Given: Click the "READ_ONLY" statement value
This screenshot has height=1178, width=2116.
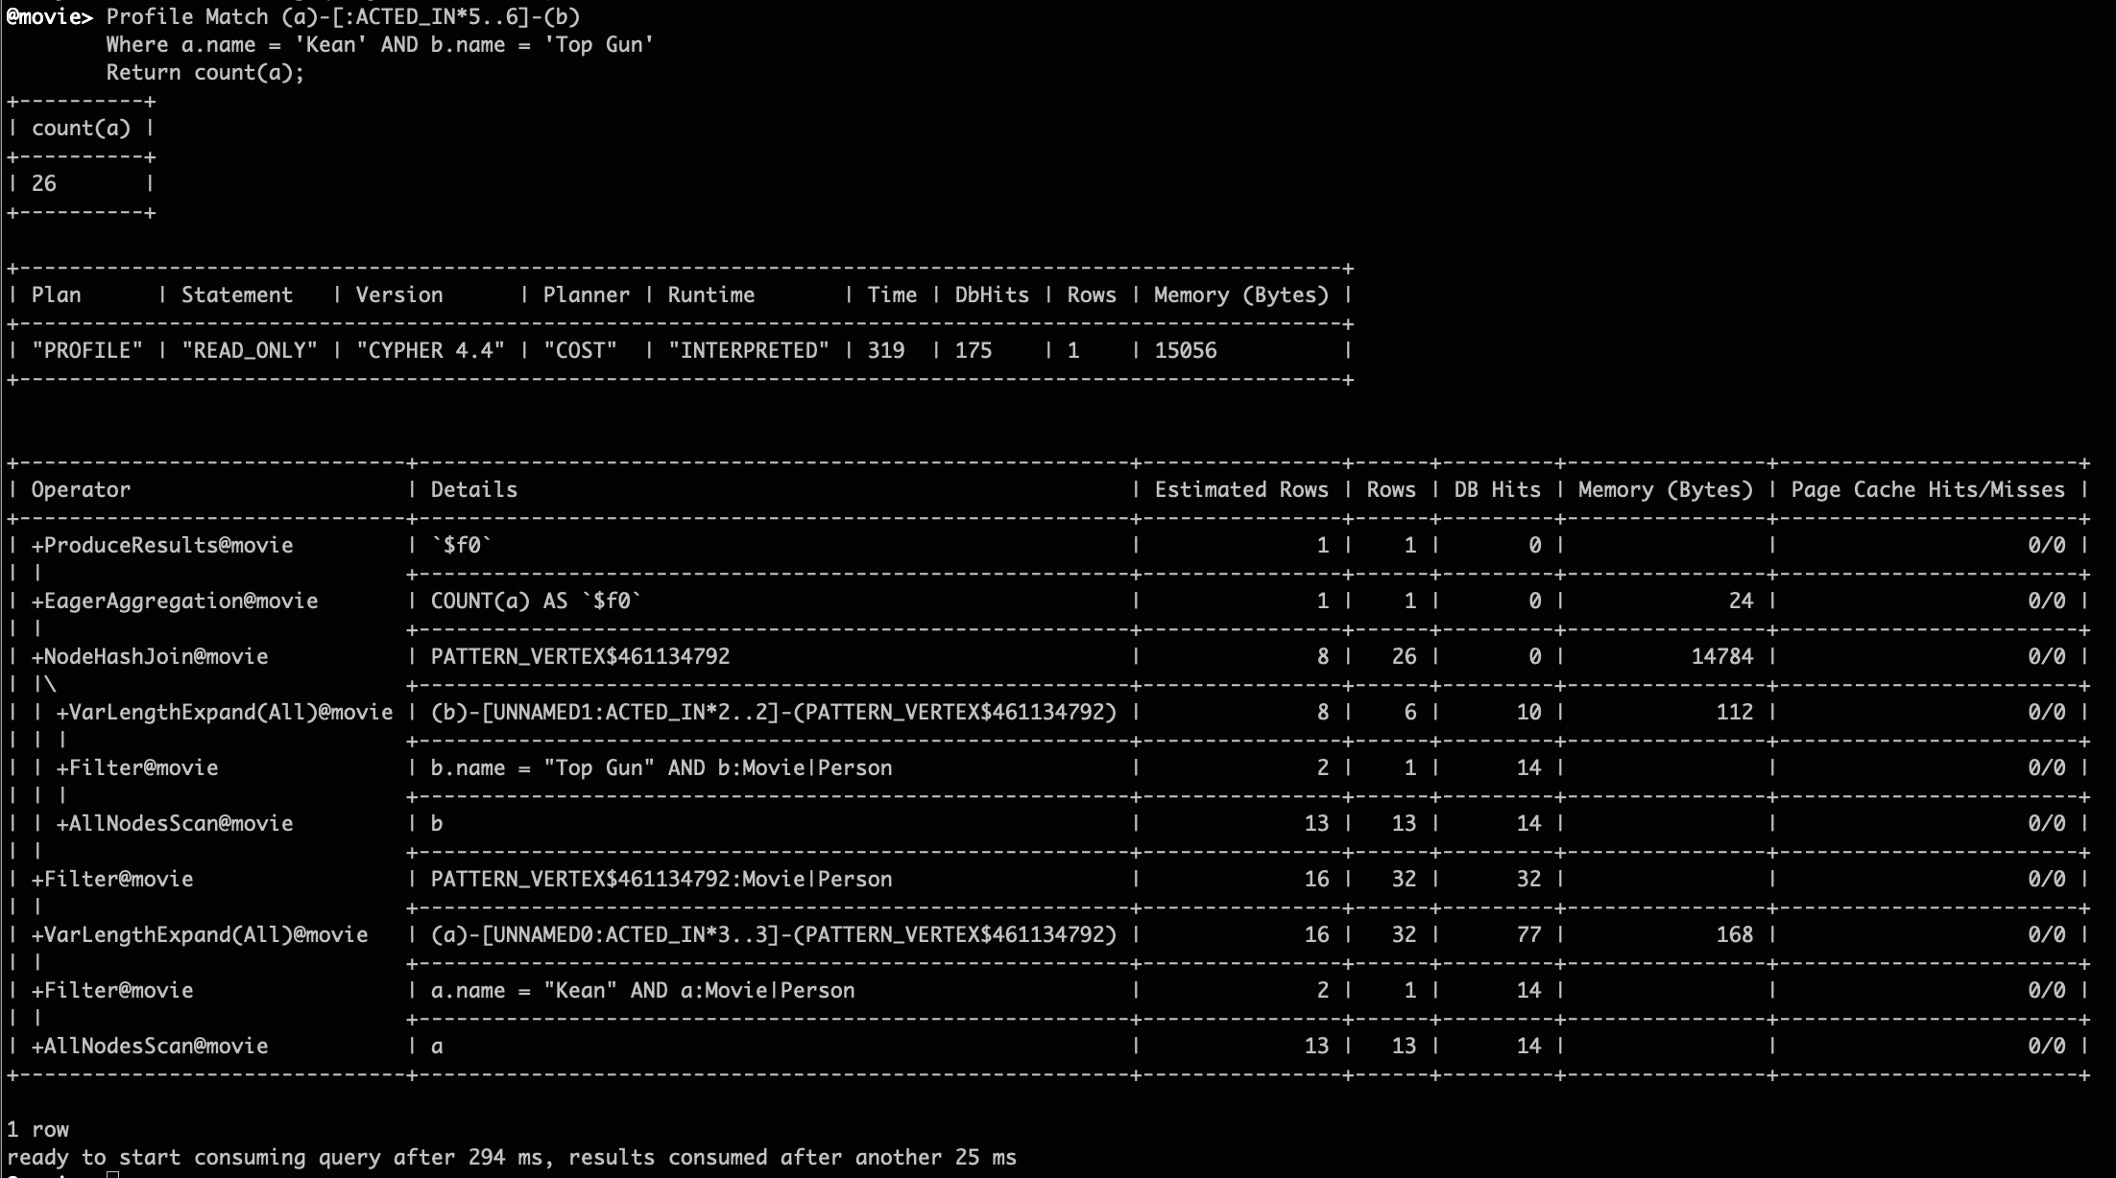Looking at the screenshot, I should point(249,350).
